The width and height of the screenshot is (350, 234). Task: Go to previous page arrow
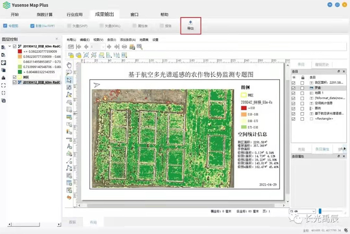click(86, 47)
